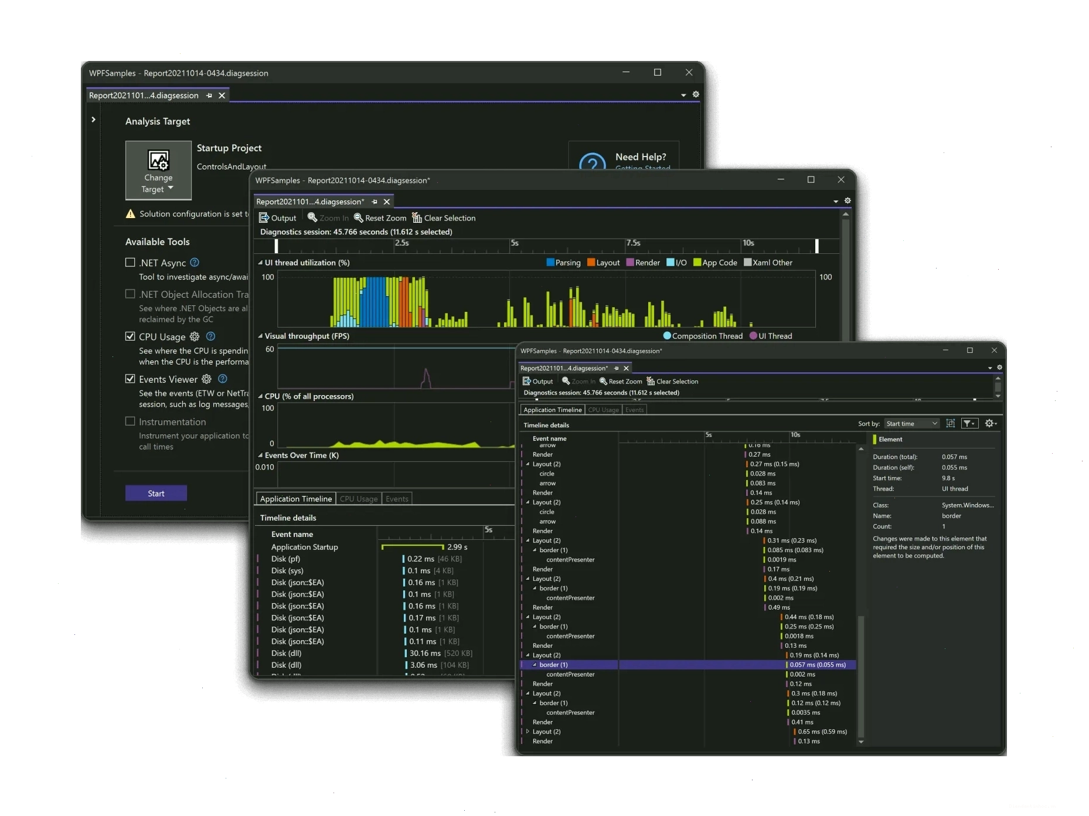Click Output in middle window toolbar

[x=278, y=218]
